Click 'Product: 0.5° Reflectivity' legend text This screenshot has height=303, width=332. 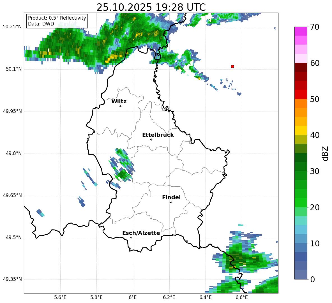[57, 18]
